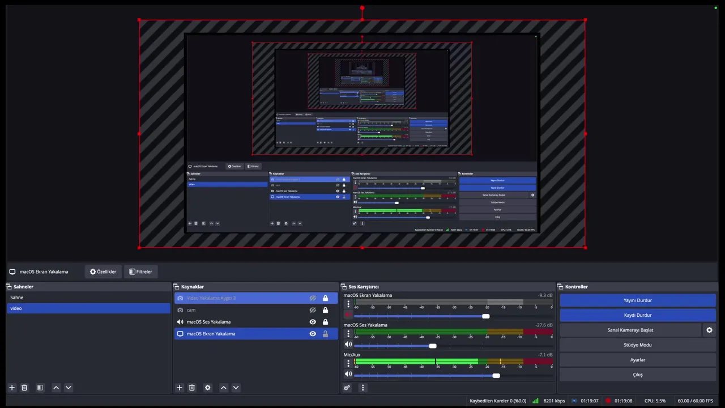This screenshot has width=725, height=408.
Task: Add a new scene with the Sahneler plus icon
Action: click(x=12, y=388)
